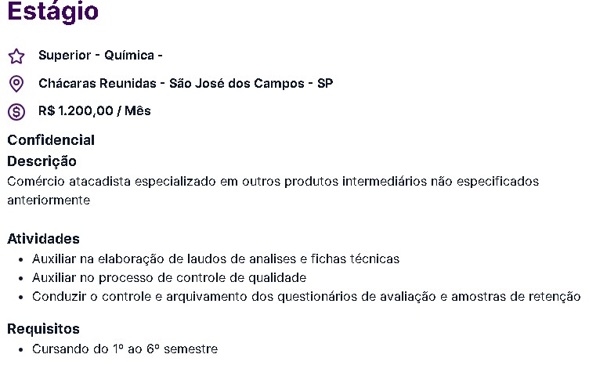589x365 pixels.
Task: Click the star icon beside Superior - Química
Action: (x=16, y=56)
